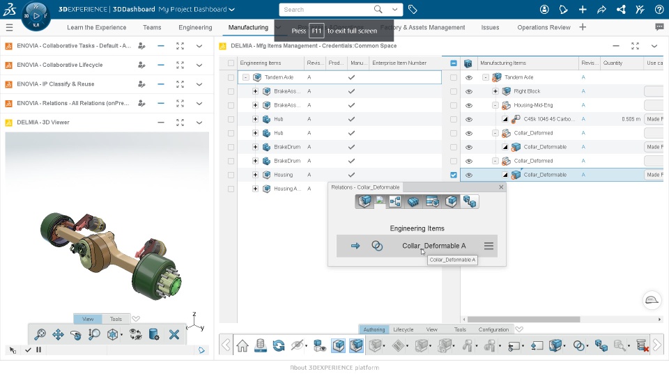Click the swap visible space icon in 3D Viewer
Viewport: 669px width, 376px height.
tap(136, 335)
